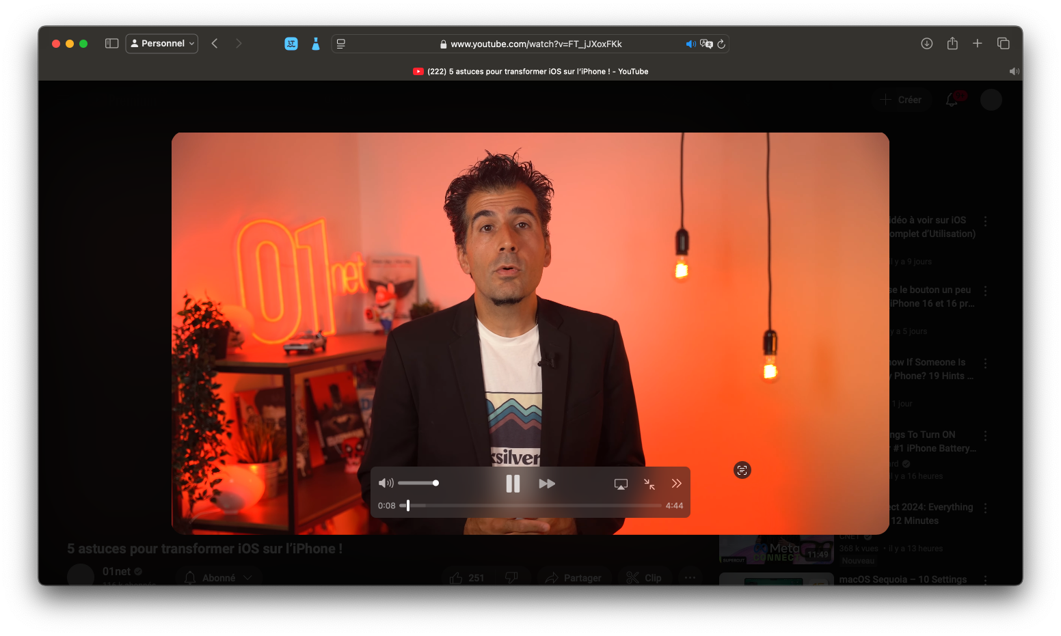Open the Share menu in Safari
The width and height of the screenshot is (1061, 636).
coord(952,43)
